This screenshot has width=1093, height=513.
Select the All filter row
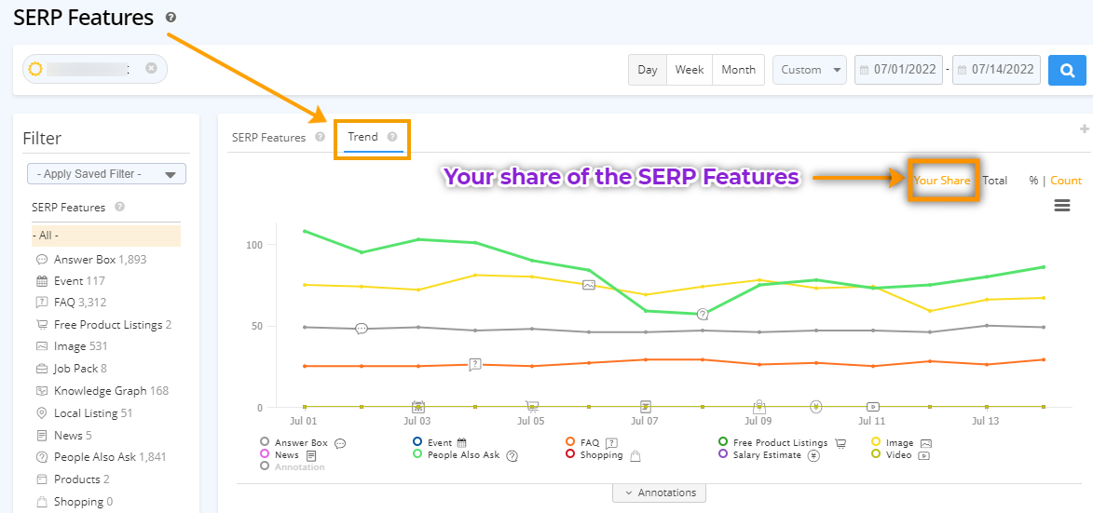coord(106,236)
